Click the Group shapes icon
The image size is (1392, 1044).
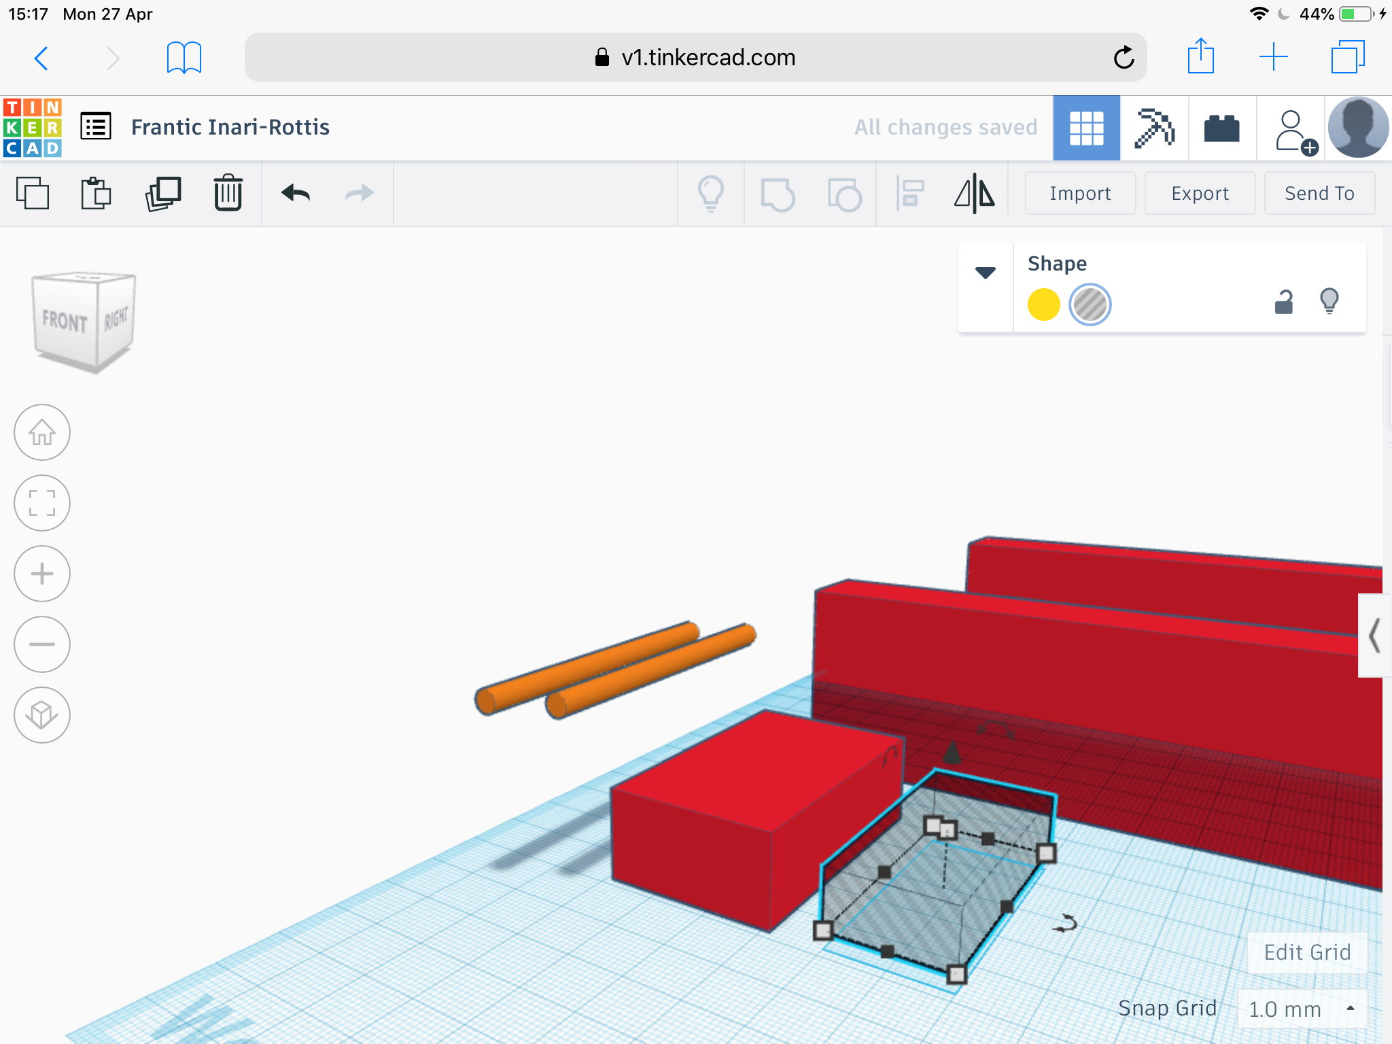click(778, 194)
